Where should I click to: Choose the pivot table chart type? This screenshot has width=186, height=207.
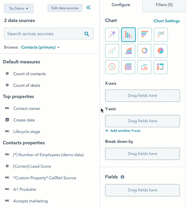160,67
